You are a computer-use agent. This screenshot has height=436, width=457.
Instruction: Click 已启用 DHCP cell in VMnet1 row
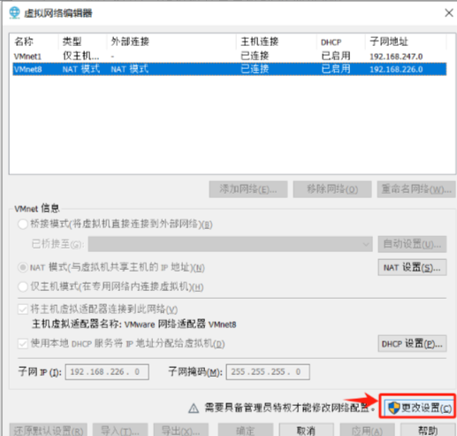[336, 56]
